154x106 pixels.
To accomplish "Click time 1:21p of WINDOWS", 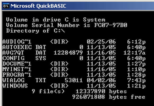I will 136,86.
